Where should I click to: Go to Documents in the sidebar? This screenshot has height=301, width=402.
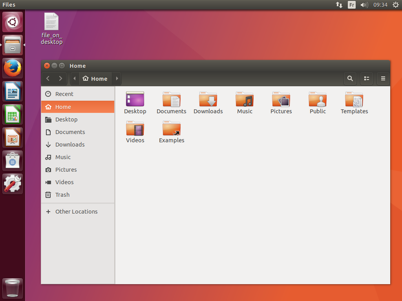[78, 132]
